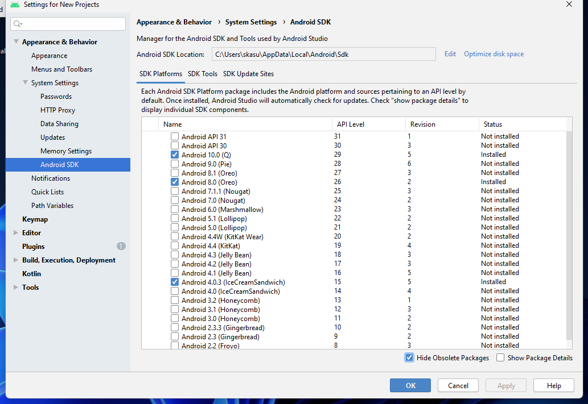588x404 pixels.
Task: Click the Apply button
Action: click(x=506, y=385)
